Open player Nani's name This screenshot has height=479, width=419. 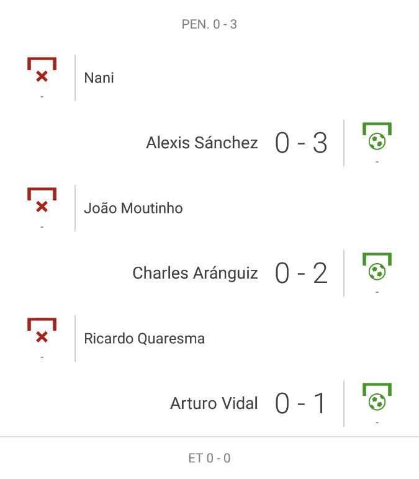coord(99,78)
